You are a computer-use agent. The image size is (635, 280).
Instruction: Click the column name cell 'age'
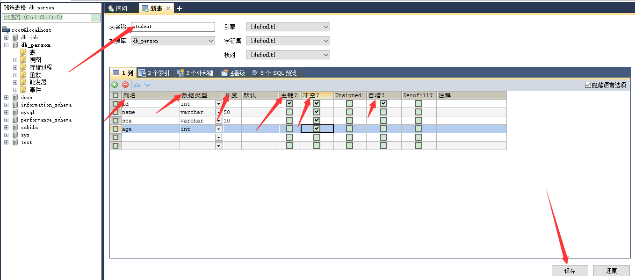click(151, 129)
